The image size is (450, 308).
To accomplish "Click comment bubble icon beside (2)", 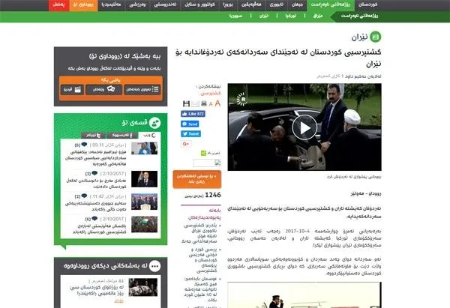I will tap(84, 196).
